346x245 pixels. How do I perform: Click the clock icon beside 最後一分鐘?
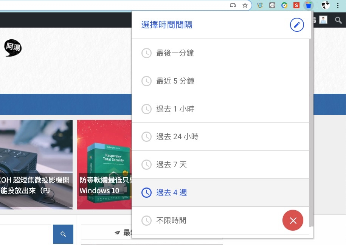[146, 53]
